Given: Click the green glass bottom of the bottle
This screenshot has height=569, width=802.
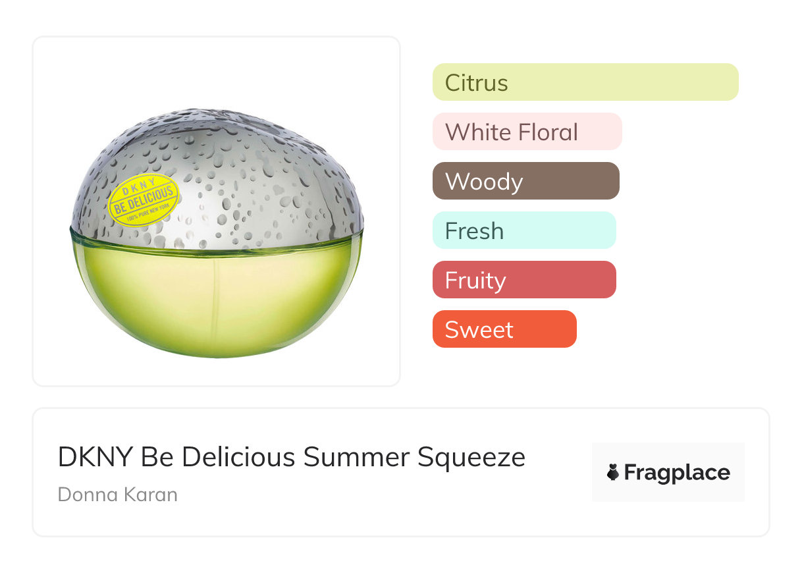Looking at the screenshot, I should click(x=217, y=303).
